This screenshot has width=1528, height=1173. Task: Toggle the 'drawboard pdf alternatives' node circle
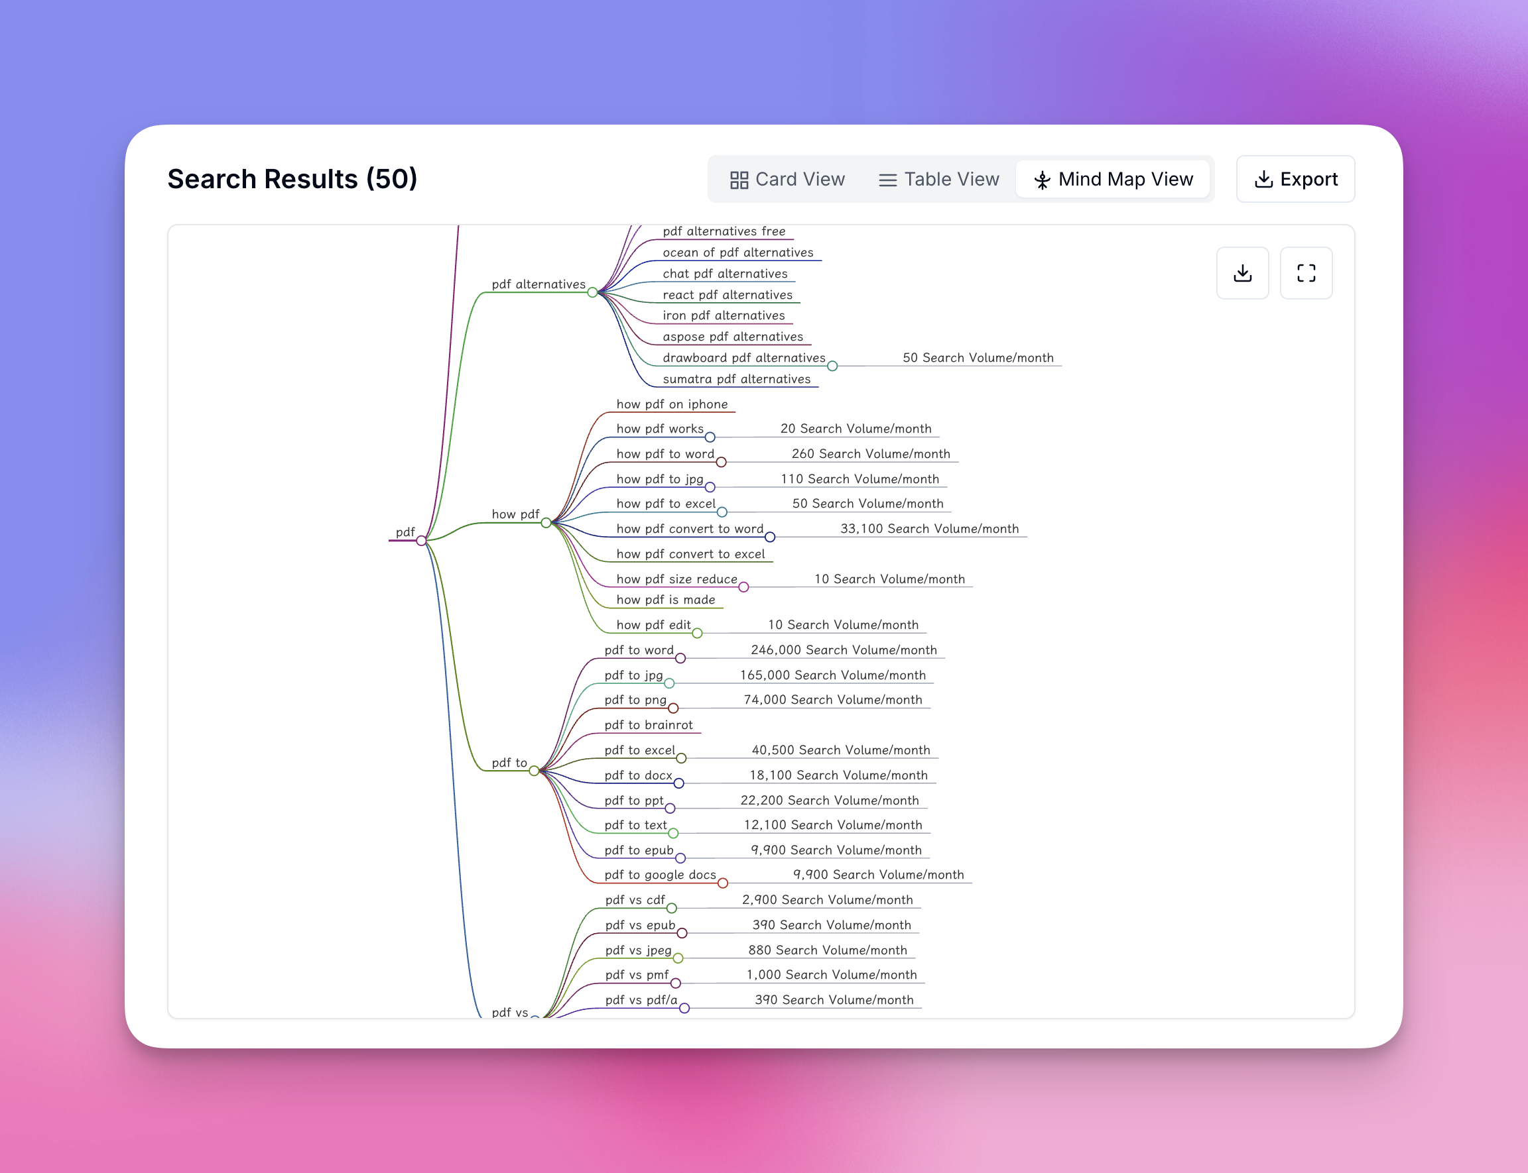832,366
